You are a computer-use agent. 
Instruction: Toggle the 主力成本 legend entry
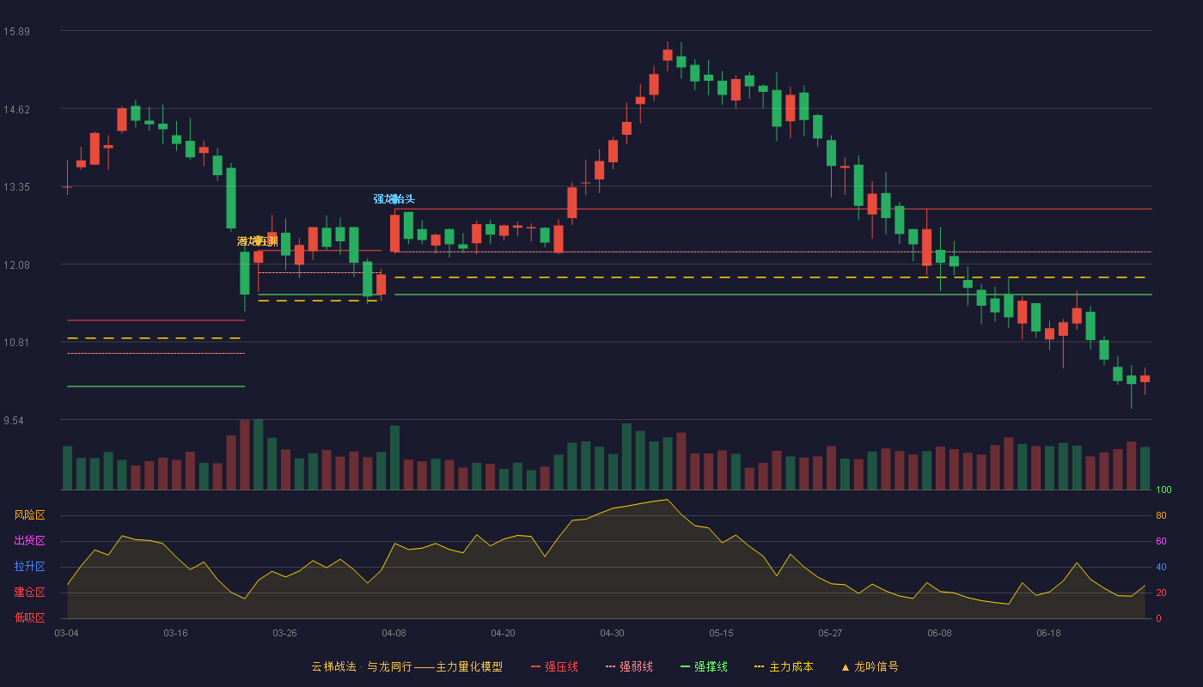[784, 666]
